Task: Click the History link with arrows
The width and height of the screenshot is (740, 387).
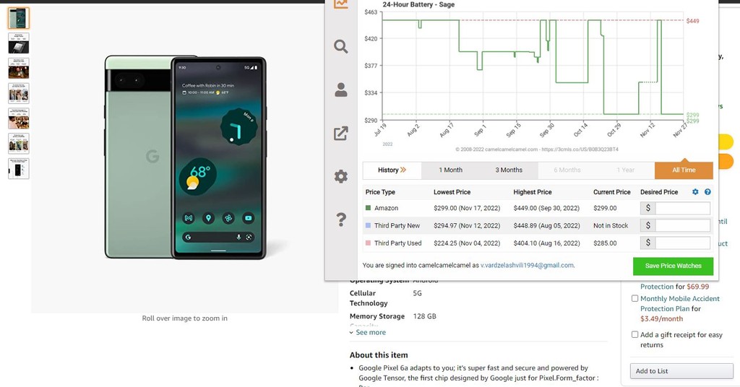Action: [x=392, y=170]
